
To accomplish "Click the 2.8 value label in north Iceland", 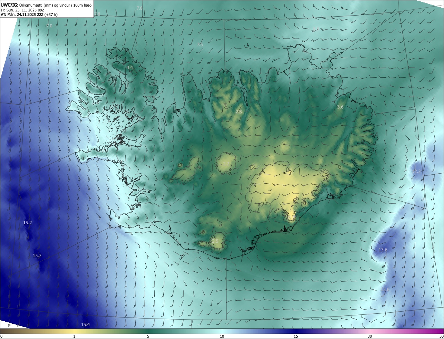I will [x=239, y=112].
